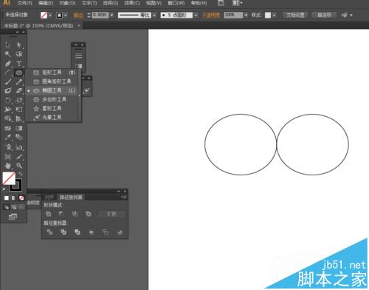The image size is (369, 290).
Task: Open brush definition dropdown
Action: tap(196, 16)
